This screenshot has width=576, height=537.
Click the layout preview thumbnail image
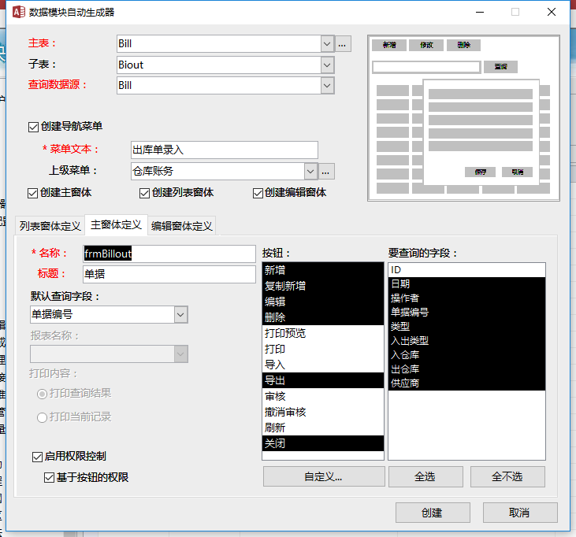coord(463,118)
